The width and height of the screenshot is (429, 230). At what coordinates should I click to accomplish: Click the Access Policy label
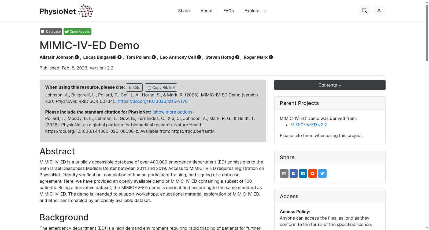click(x=295, y=212)
